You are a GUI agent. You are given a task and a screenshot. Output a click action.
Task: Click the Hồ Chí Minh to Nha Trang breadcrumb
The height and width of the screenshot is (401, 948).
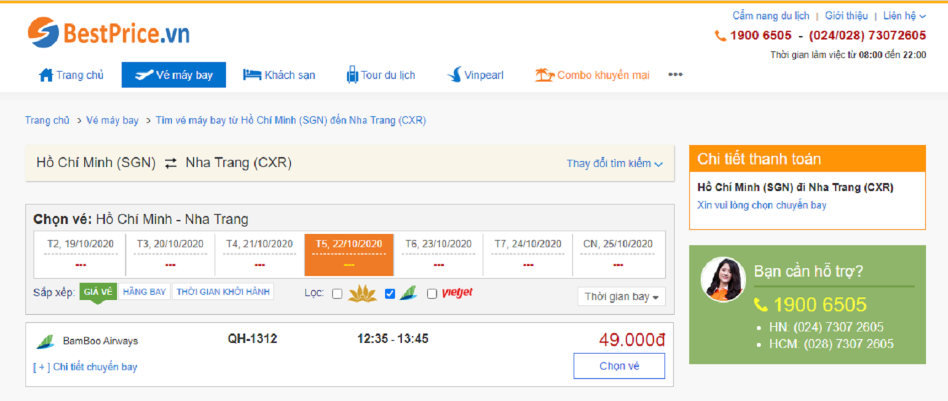click(291, 120)
